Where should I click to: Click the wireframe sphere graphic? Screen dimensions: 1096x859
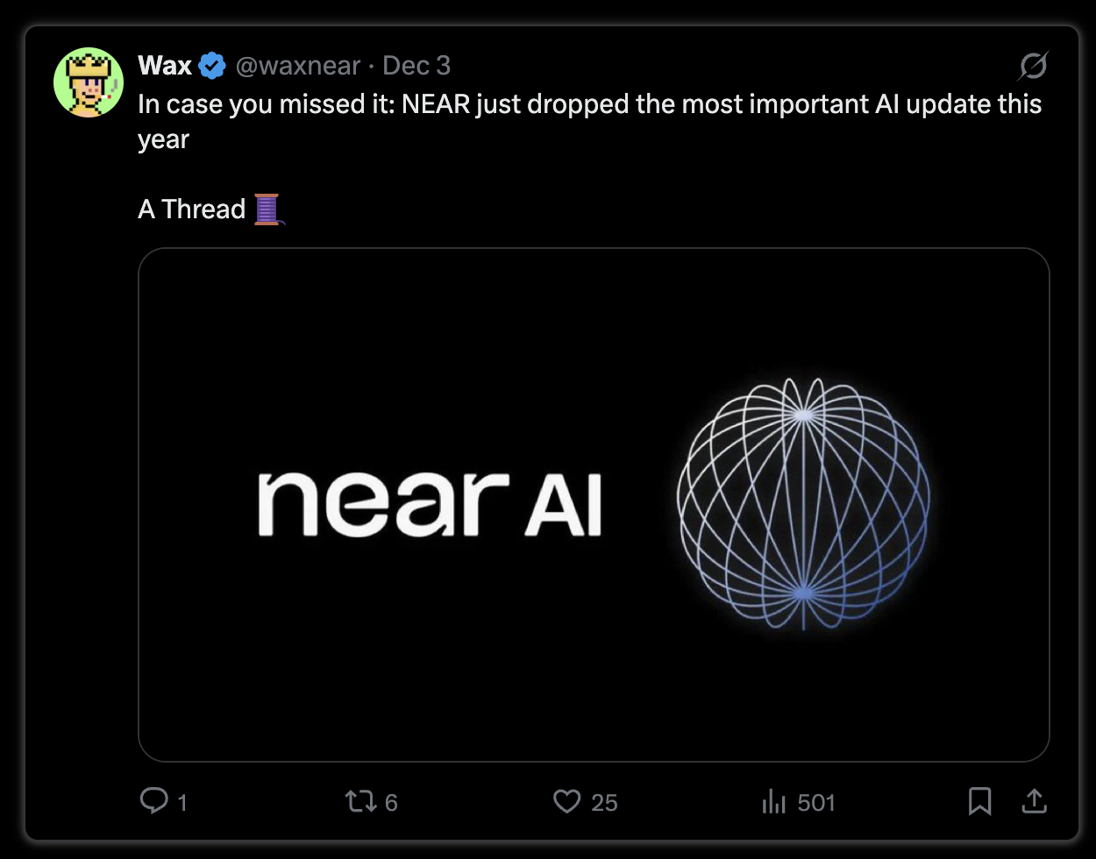point(803,504)
